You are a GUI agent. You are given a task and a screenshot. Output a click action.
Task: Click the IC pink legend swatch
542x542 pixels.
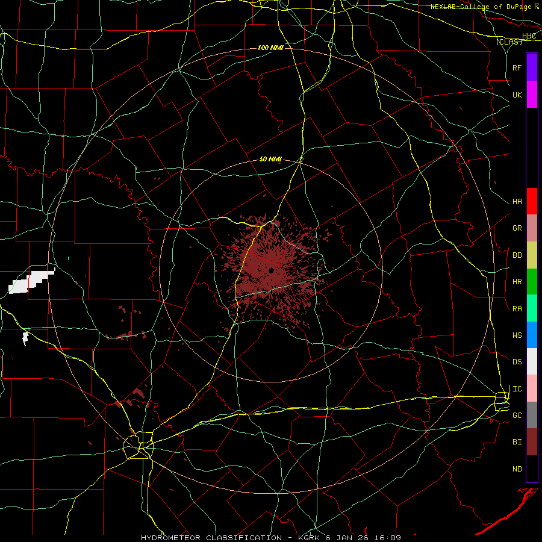532,388
